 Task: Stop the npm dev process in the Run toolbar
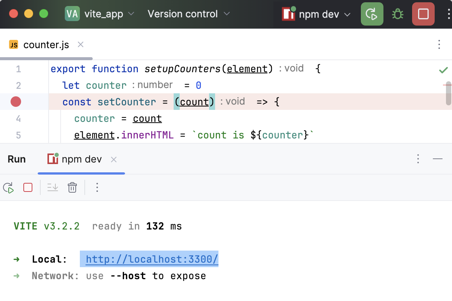click(27, 187)
